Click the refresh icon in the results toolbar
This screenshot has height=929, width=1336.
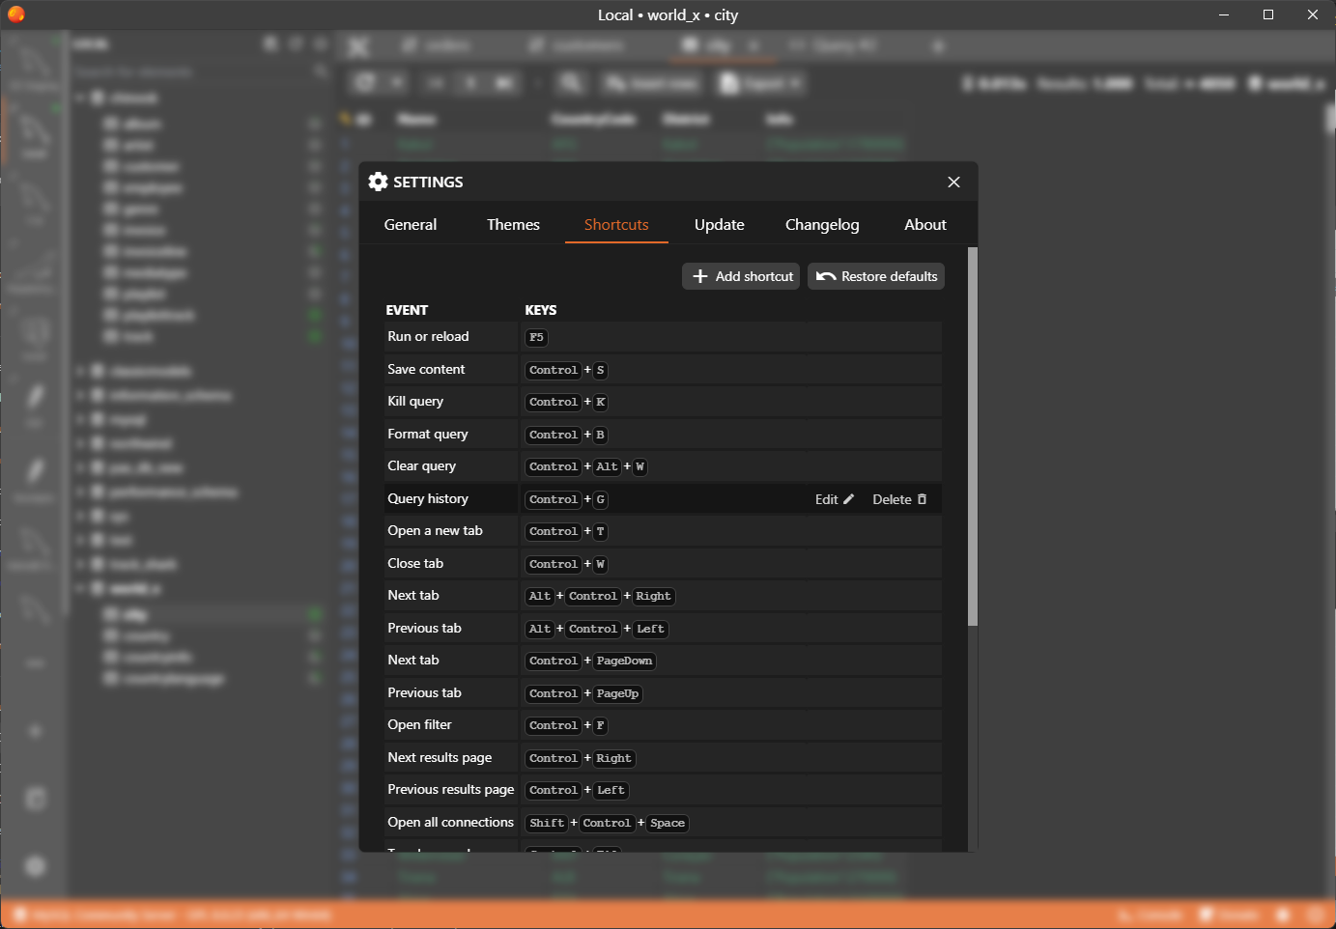(365, 82)
